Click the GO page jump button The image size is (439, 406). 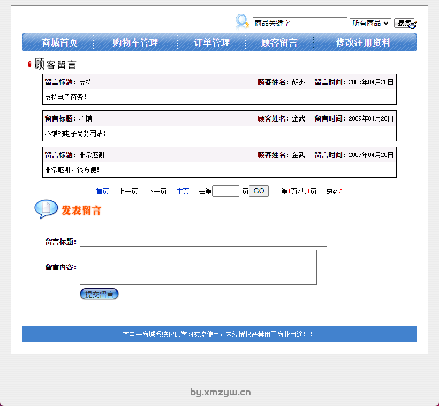point(259,191)
